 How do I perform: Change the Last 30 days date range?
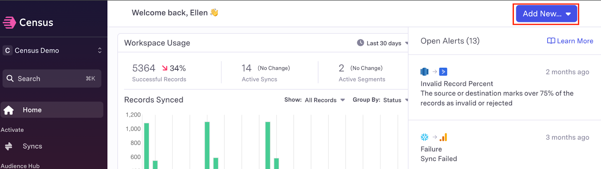click(x=384, y=43)
